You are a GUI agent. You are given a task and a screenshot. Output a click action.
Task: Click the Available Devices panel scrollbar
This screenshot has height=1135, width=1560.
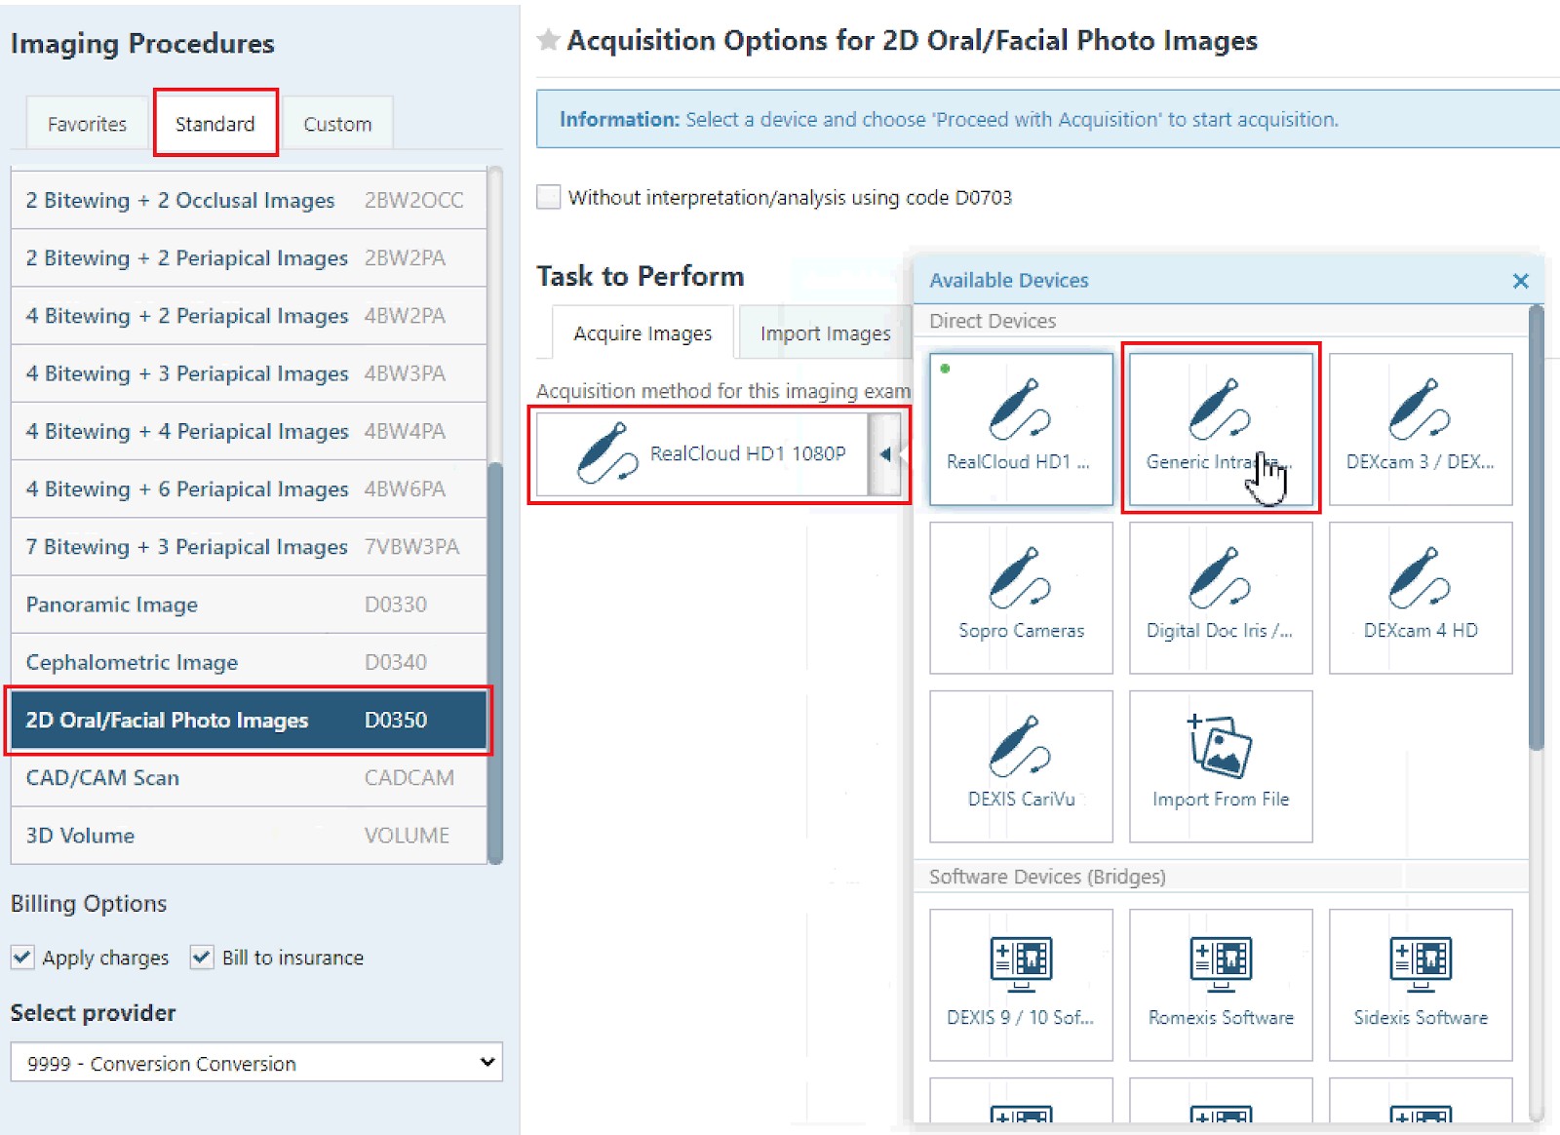click(x=1537, y=528)
